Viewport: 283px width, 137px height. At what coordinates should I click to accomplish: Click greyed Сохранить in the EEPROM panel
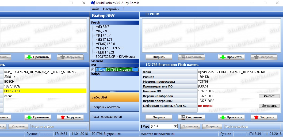[x=192, y=57]
